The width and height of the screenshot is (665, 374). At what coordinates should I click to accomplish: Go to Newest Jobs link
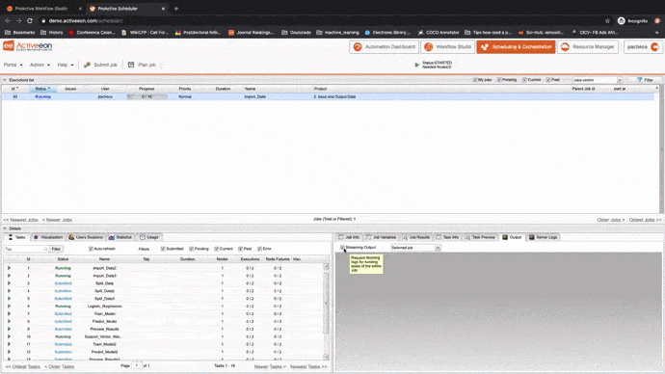coord(21,220)
